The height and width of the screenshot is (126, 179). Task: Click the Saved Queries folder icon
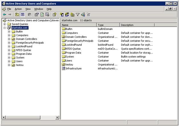click(9, 24)
